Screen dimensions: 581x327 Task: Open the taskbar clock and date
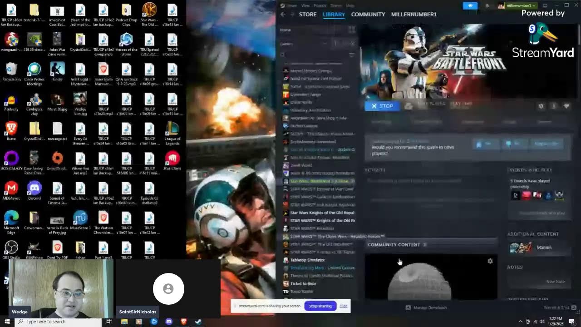click(556, 322)
